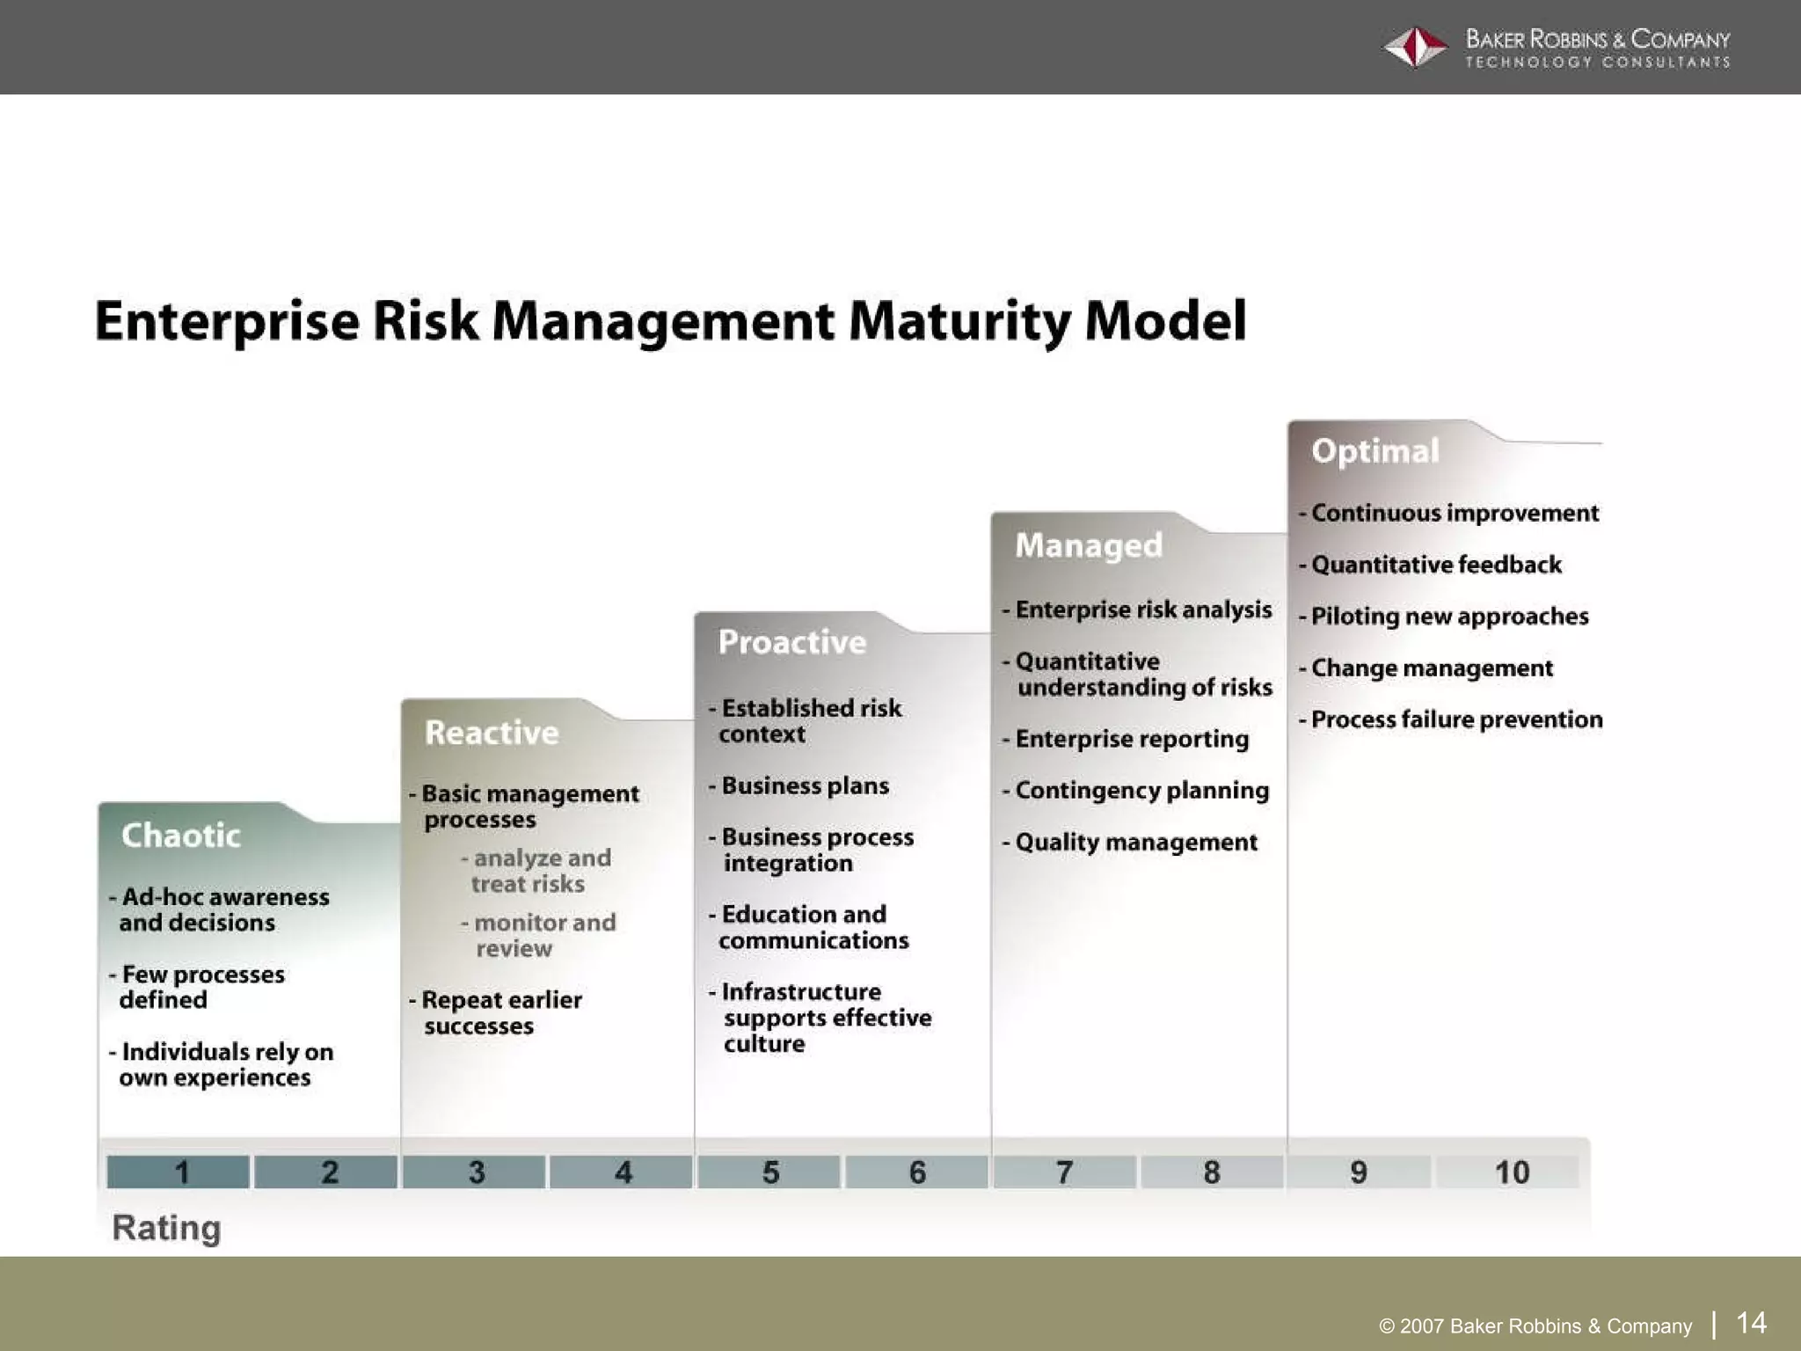Viewport: 1801px width, 1351px height.
Task: Select the Optimal stage heading
Action: point(1375,451)
